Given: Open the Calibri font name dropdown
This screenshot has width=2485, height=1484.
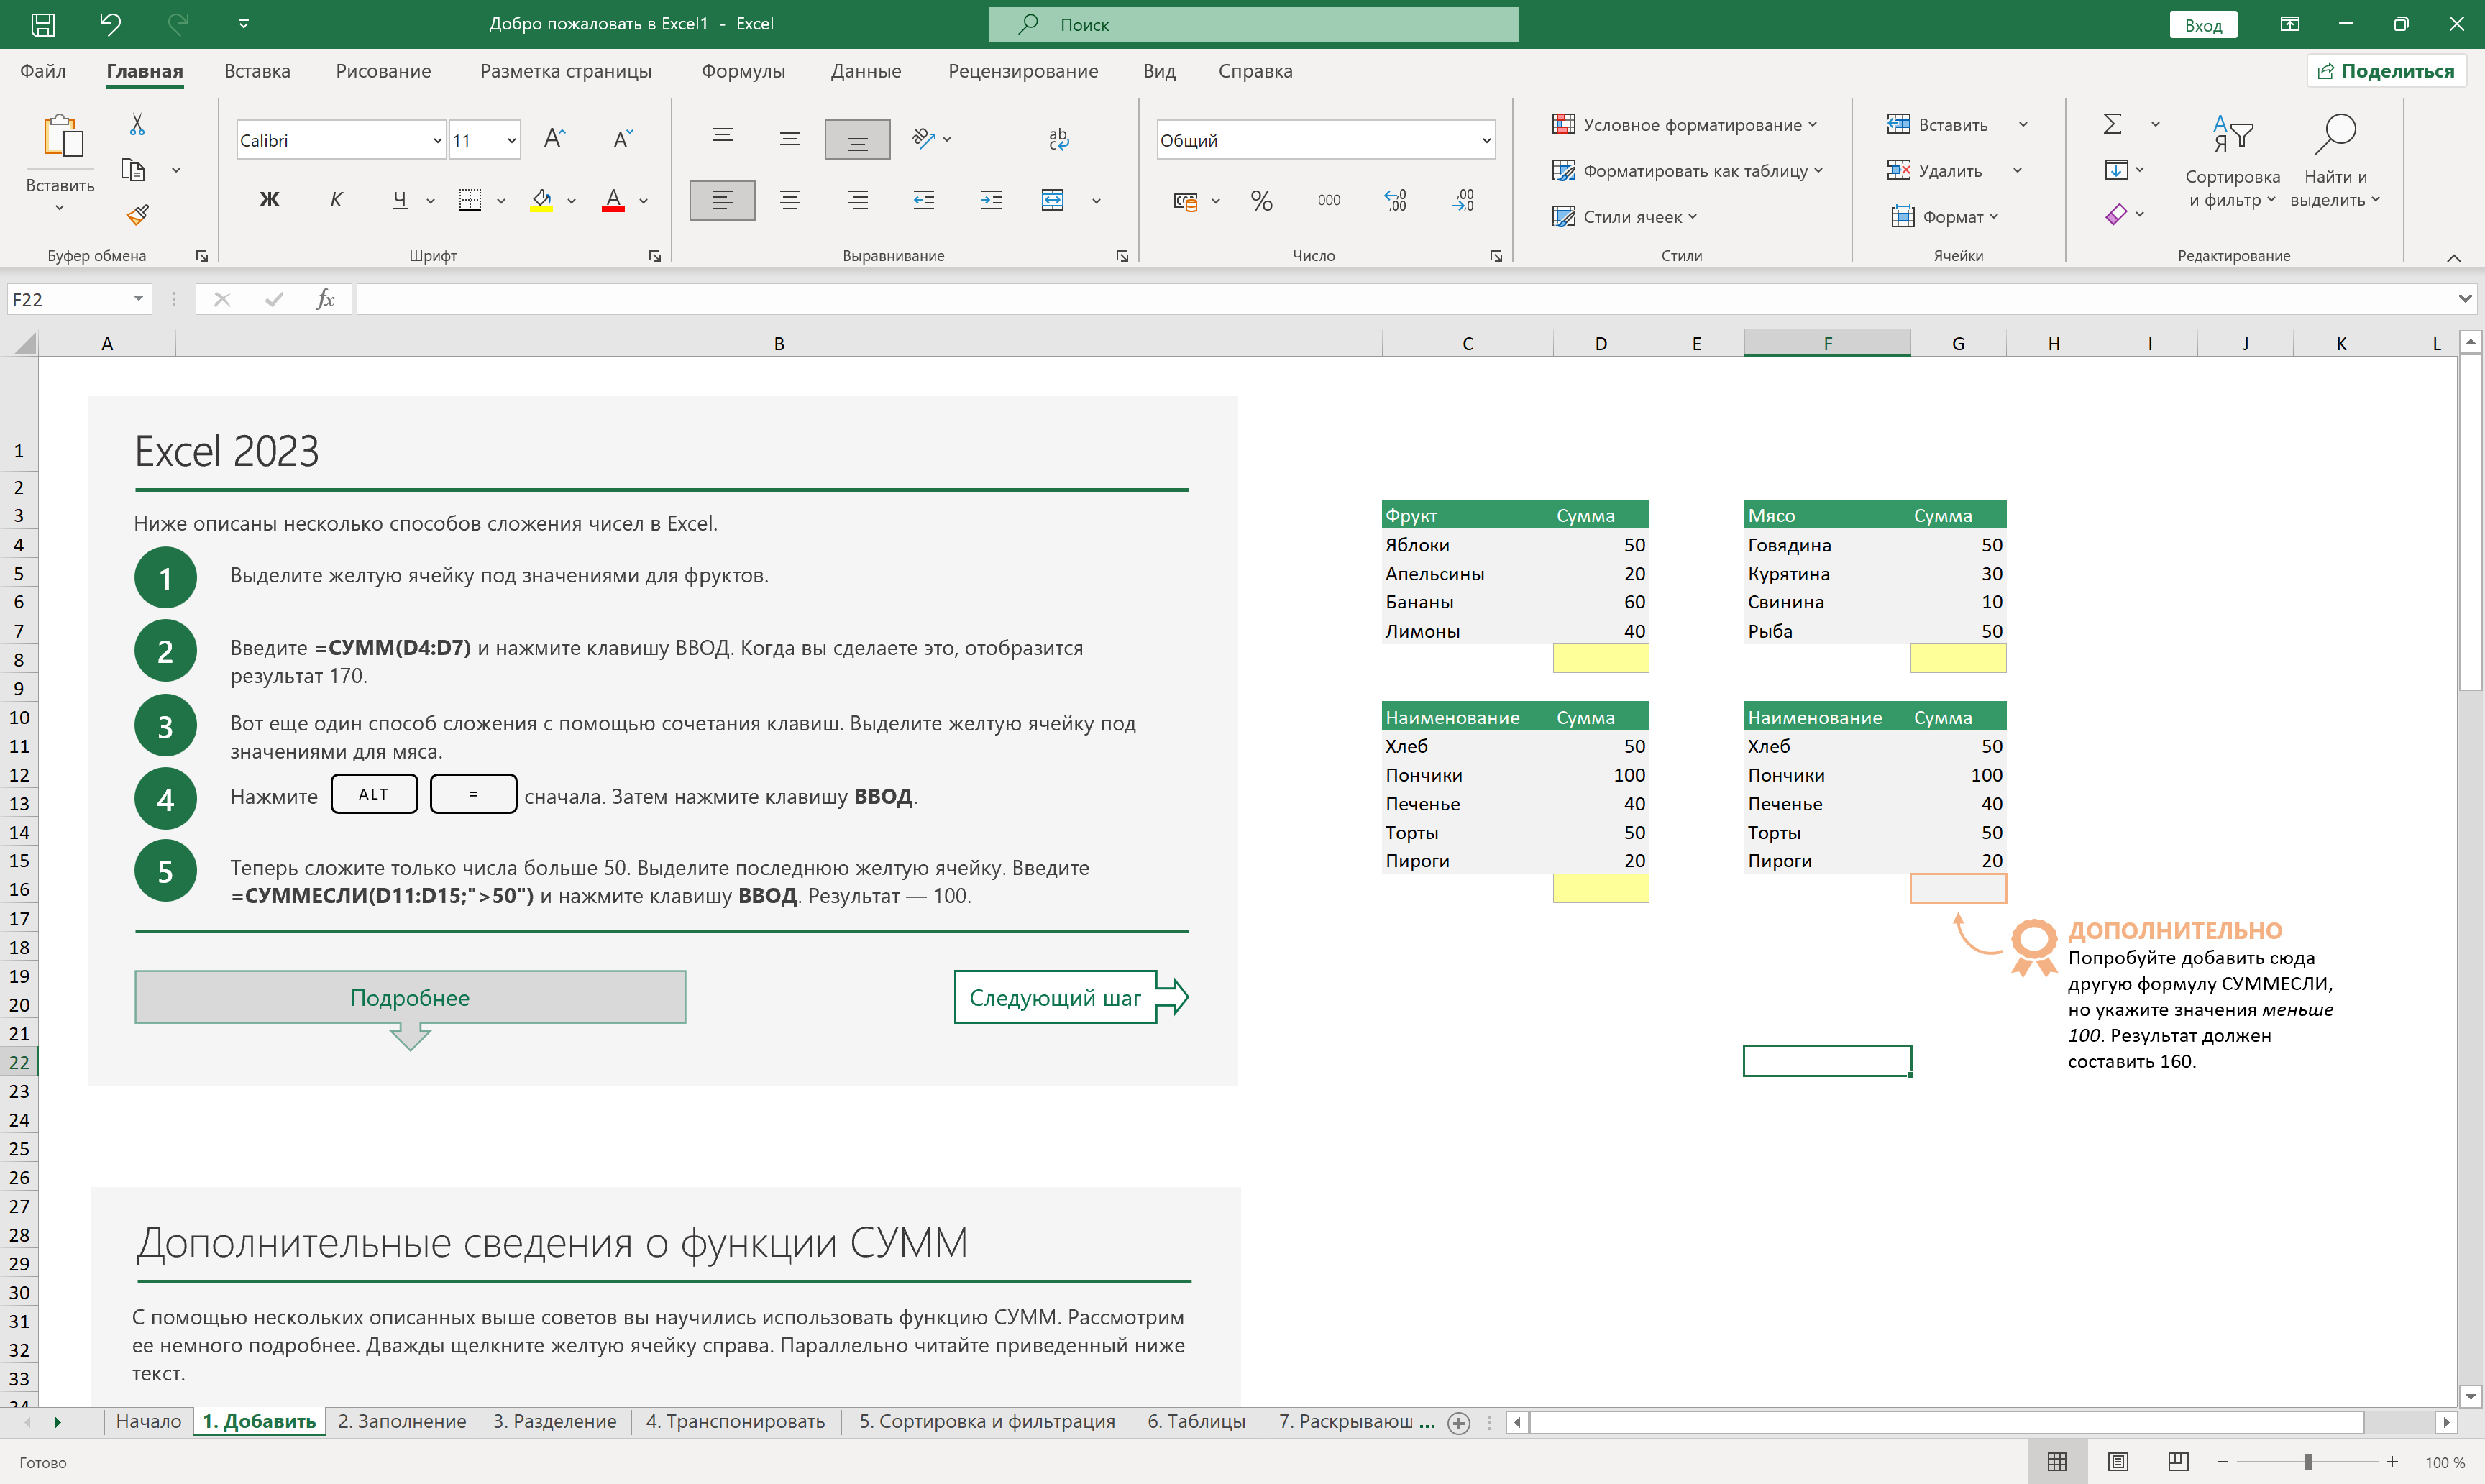Looking at the screenshot, I should pos(437,141).
